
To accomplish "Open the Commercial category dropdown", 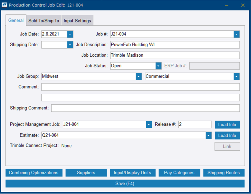I will pyautogui.click(x=236, y=76).
